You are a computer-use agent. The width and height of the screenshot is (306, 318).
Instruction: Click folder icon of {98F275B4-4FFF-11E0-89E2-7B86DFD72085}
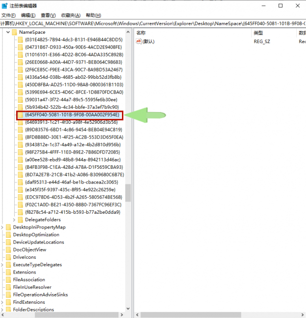20,152
